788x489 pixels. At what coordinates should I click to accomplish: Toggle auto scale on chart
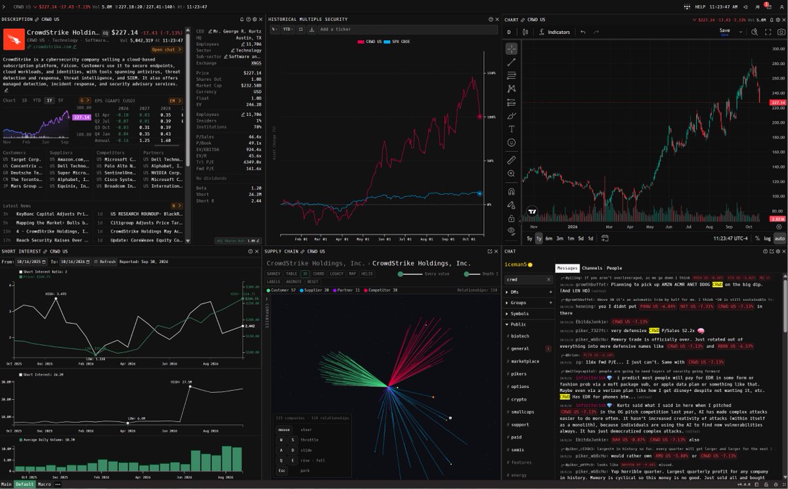(779, 239)
